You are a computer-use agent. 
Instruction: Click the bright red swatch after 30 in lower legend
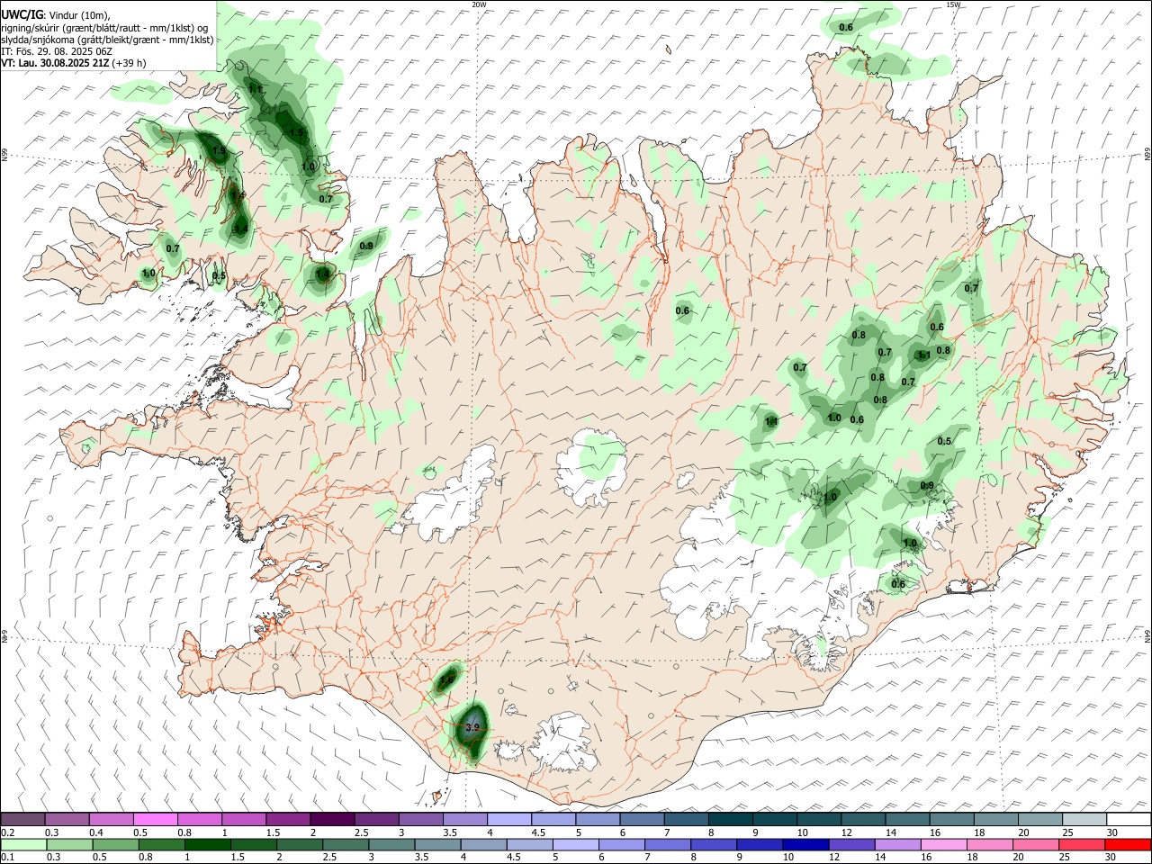coord(1128,844)
